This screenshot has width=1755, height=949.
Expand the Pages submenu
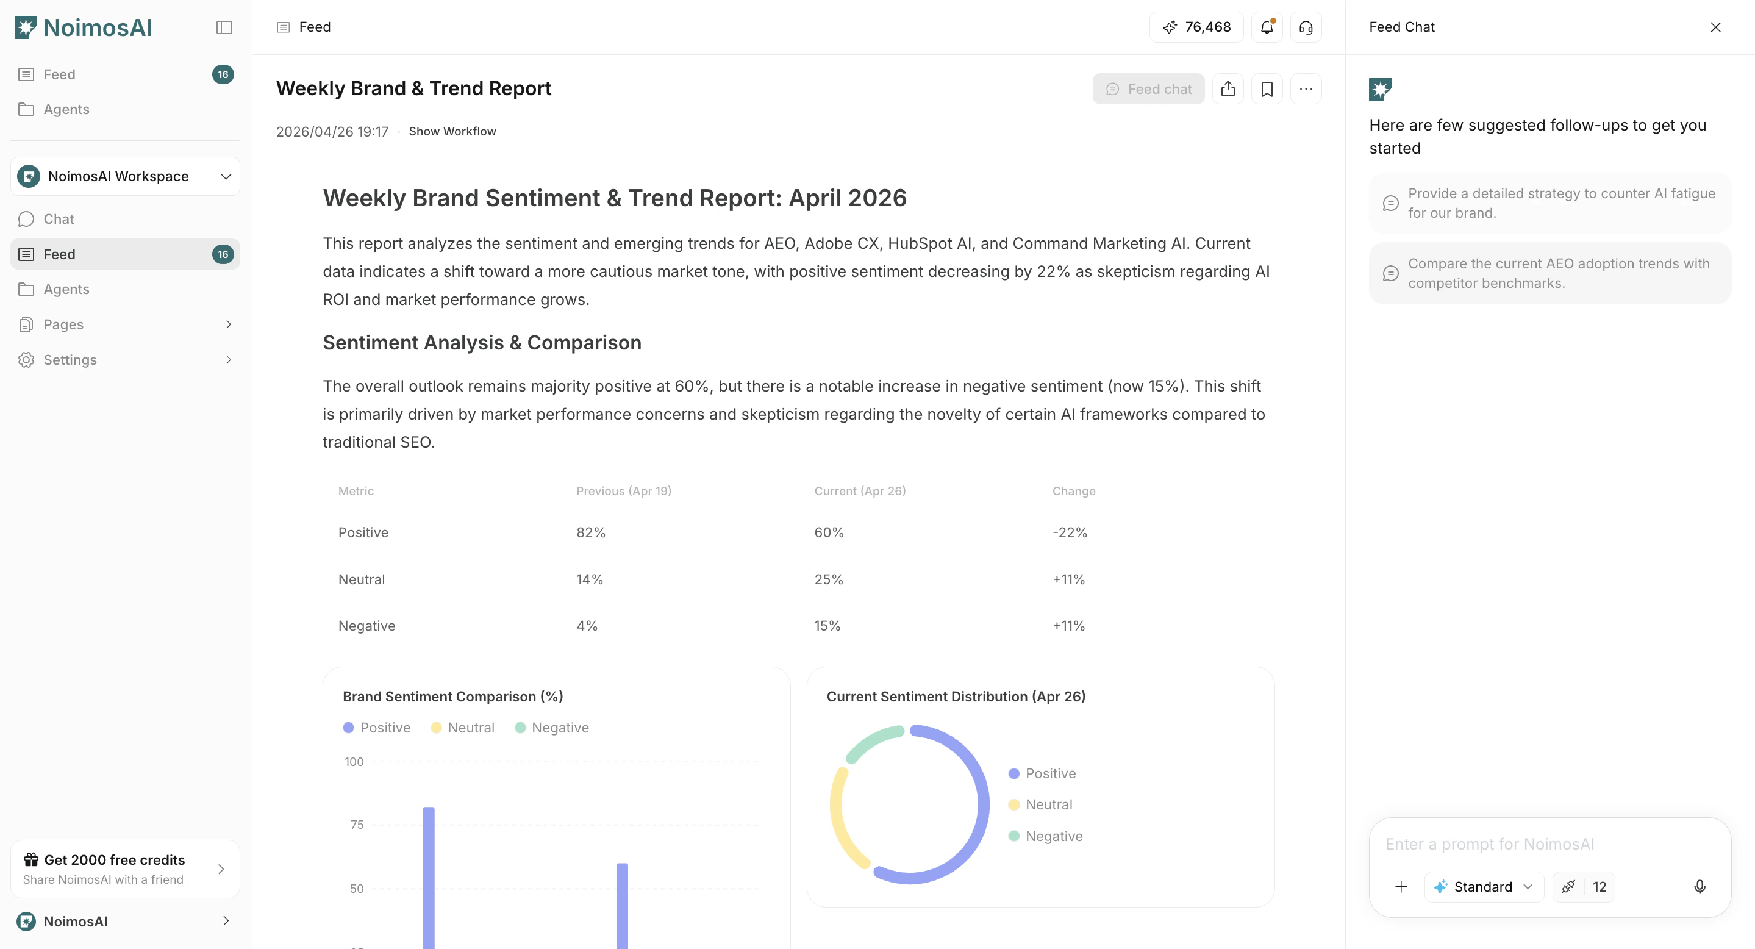point(126,324)
